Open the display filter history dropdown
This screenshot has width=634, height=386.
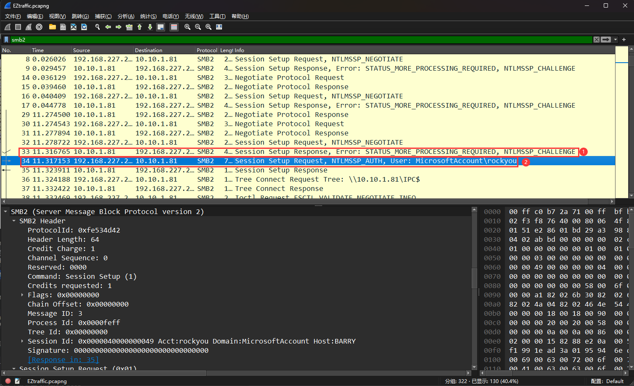[616, 40]
